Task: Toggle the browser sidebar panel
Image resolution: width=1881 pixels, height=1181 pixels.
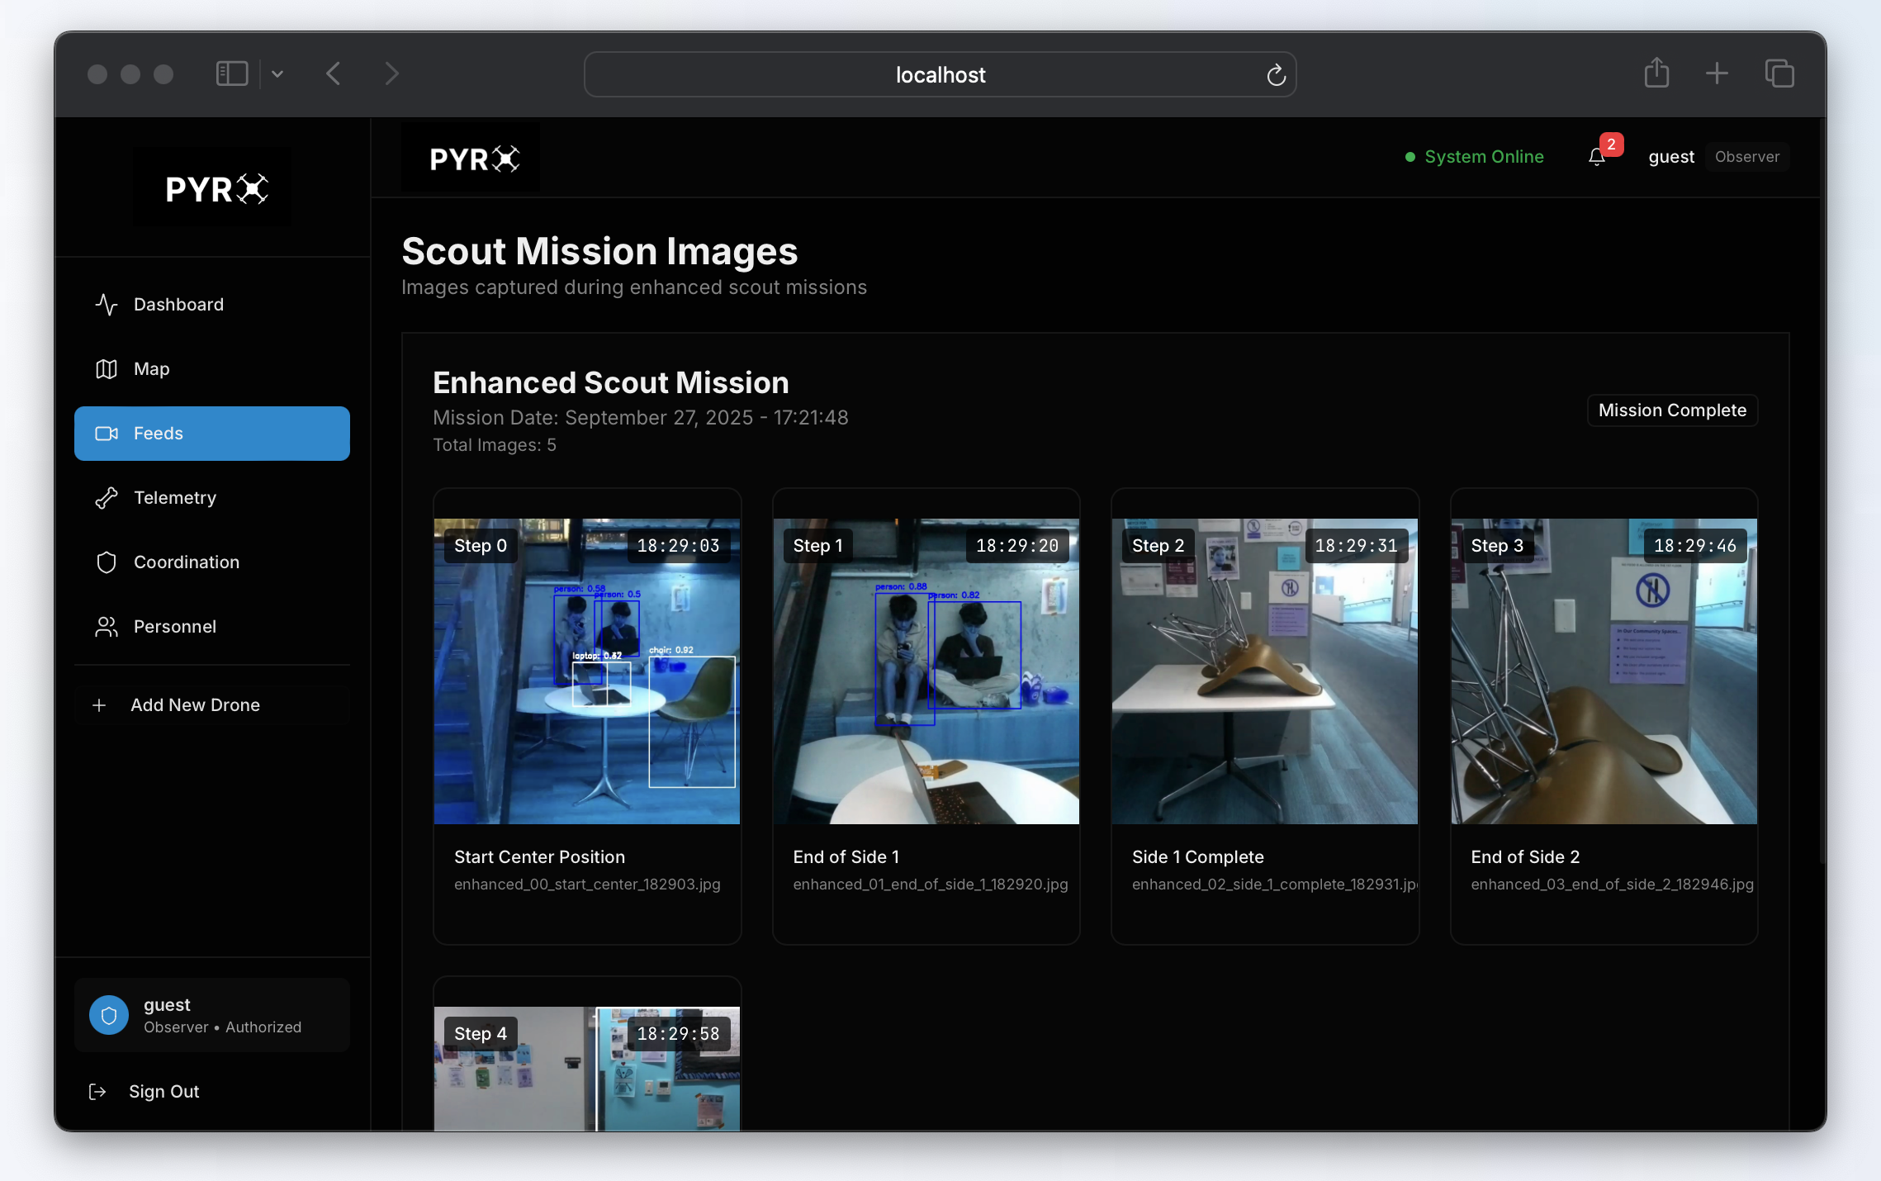Action: point(232,74)
